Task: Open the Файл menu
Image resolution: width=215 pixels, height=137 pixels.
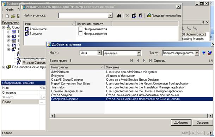Action: 10,10
